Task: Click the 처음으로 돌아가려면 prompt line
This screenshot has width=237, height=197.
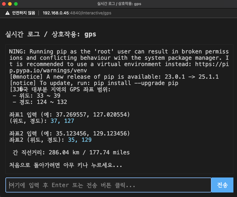Action: (x=66, y=165)
